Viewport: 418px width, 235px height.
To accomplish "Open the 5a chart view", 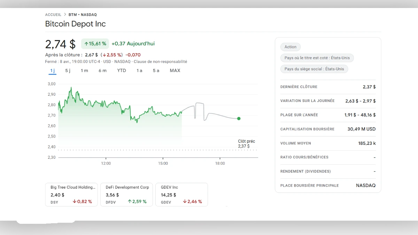I will 156,70.
